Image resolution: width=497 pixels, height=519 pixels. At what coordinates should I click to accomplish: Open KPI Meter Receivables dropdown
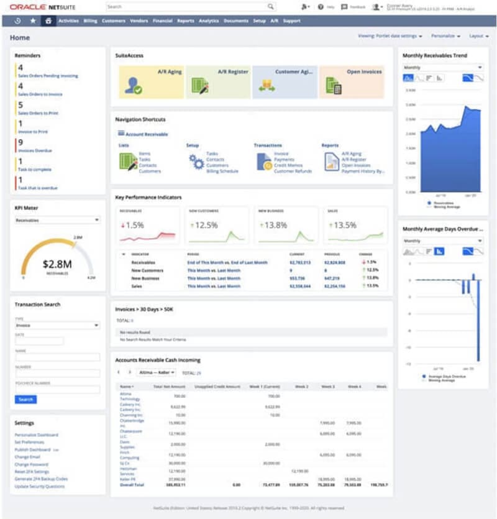click(x=57, y=220)
